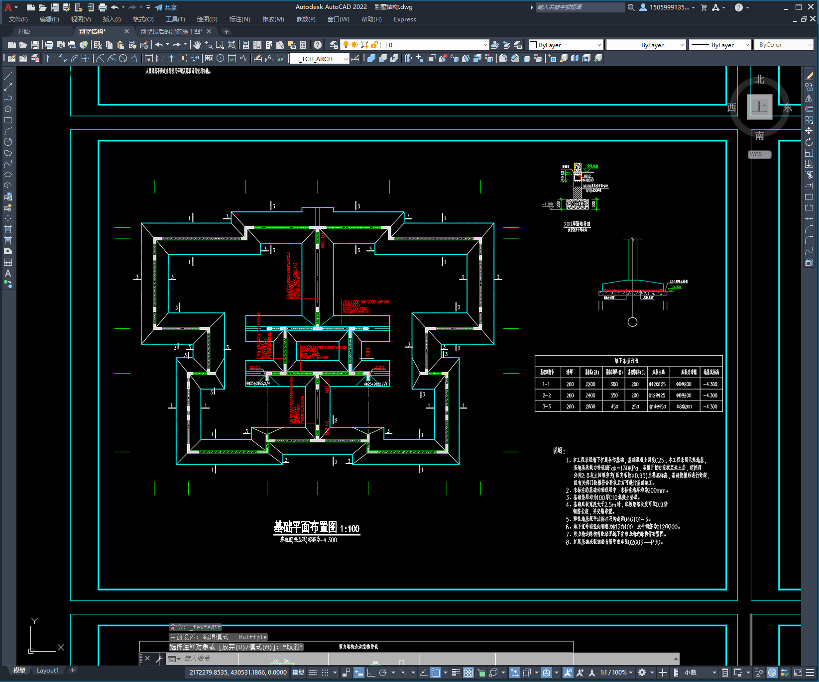Viewport: 819px width, 682px height.
Task: Open the layer selection dropdown
Action: tap(415, 45)
